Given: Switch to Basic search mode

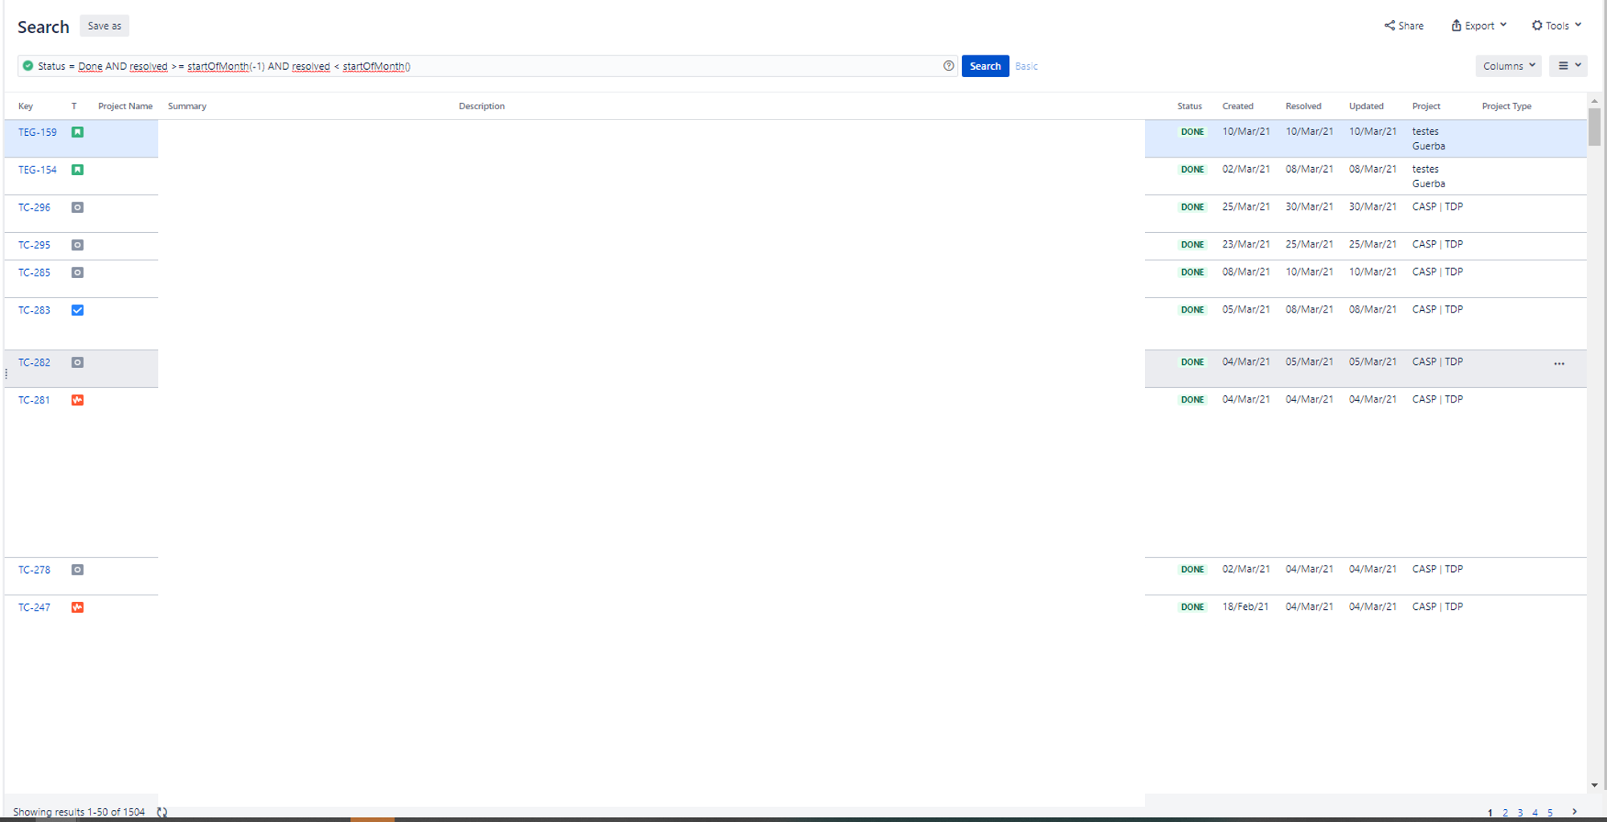Looking at the screenshot, I should [1026, 66].
